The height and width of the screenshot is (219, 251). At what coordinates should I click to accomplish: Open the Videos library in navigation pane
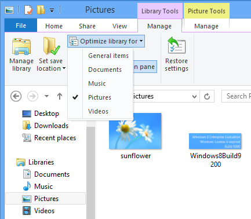(38, 211)
